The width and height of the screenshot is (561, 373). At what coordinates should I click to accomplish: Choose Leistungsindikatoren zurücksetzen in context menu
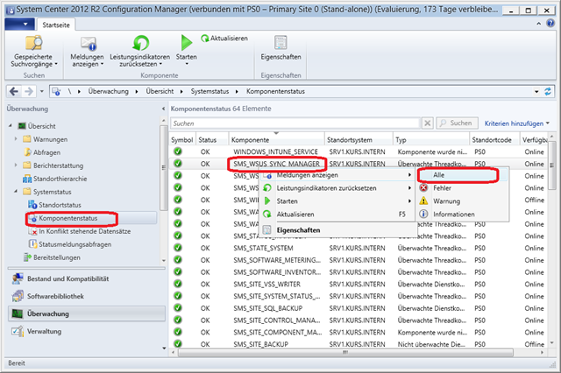pyautogui.click(x=337, y=188)
